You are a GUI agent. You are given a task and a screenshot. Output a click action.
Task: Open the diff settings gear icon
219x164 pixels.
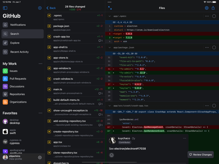207,8
